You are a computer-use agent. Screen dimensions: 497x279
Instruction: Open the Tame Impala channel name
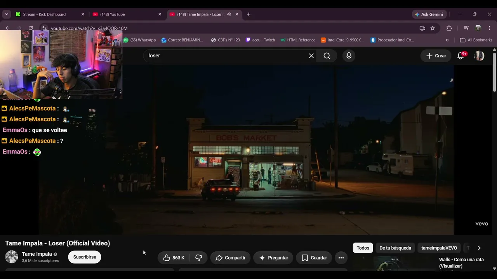pos(37,254)
